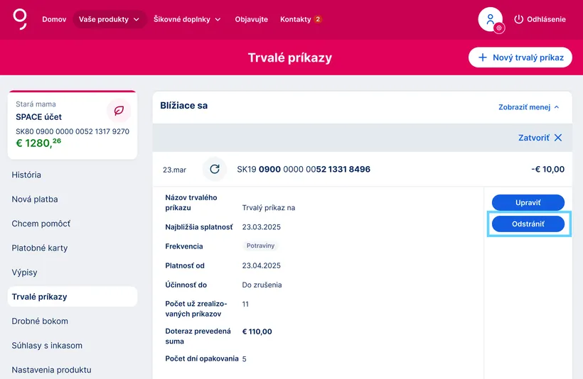Click the Odstrániť button
The width and height of the screenshot is (583, 379).
(x=528, y=224)
